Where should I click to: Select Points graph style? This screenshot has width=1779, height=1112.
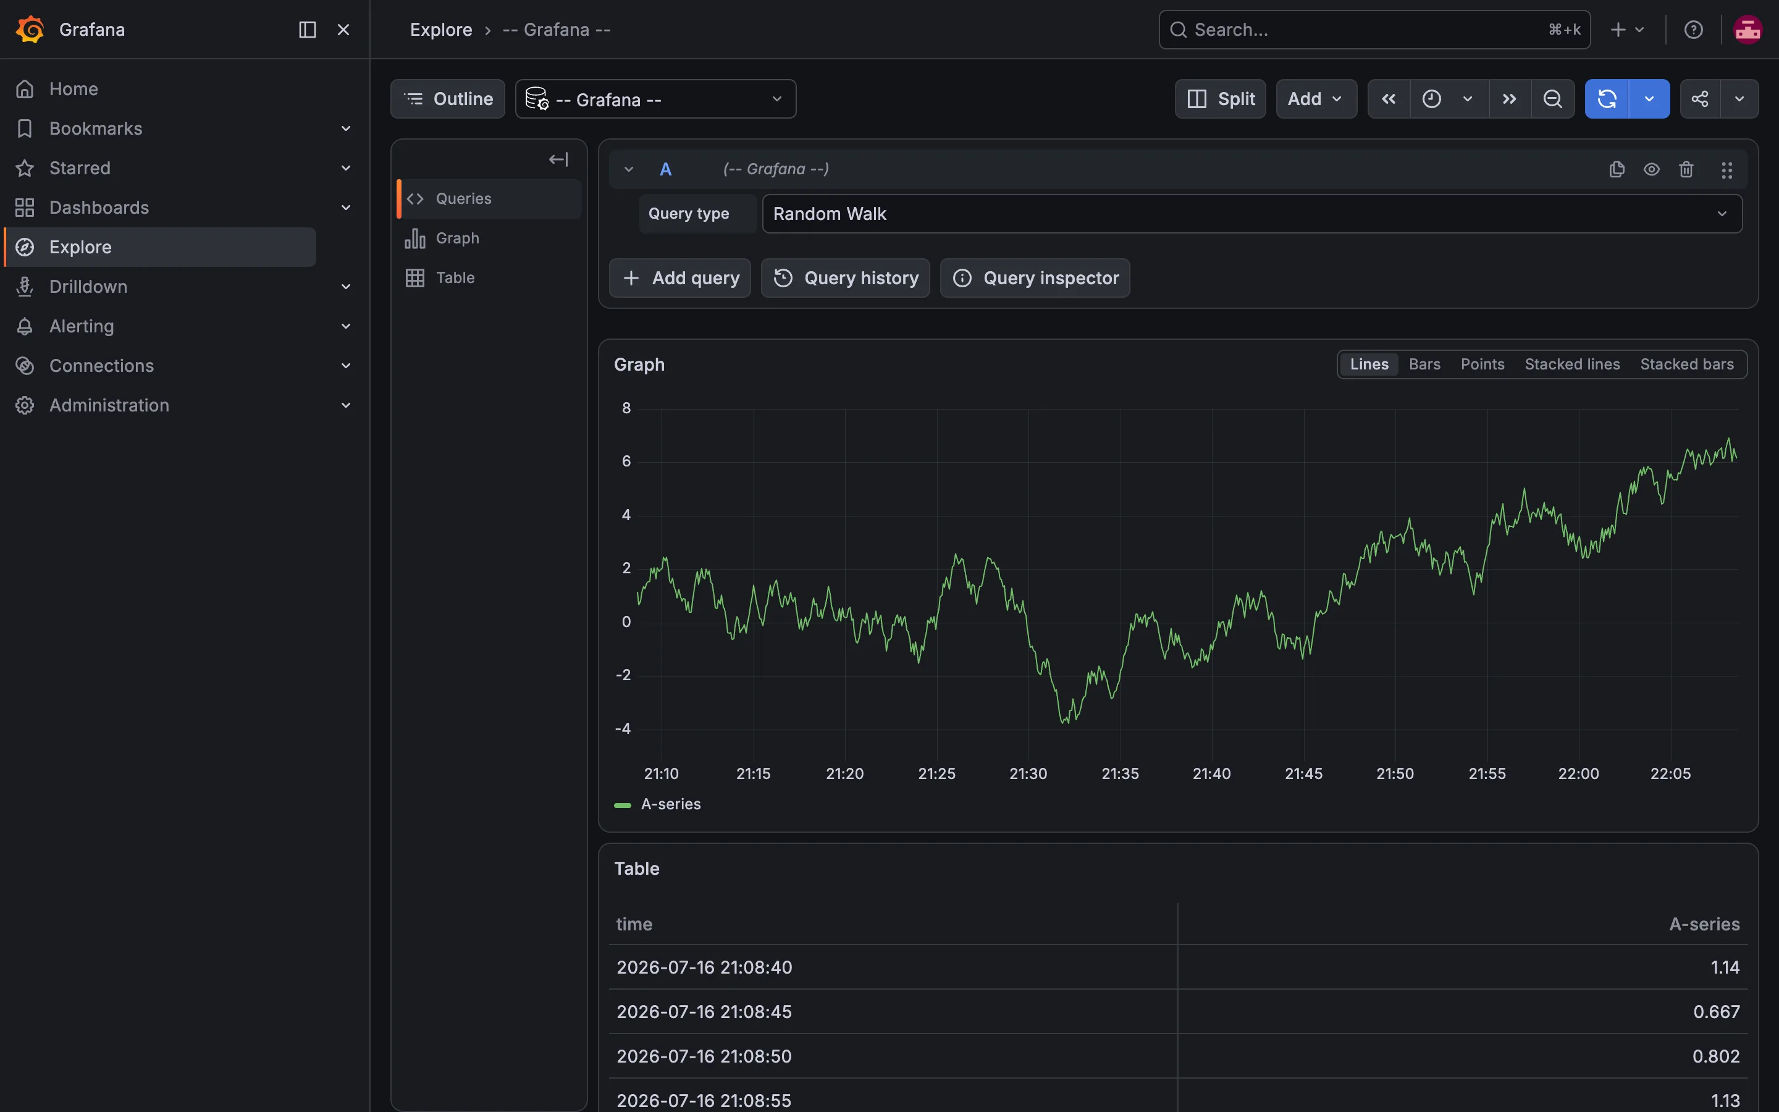coord(1482,364)
